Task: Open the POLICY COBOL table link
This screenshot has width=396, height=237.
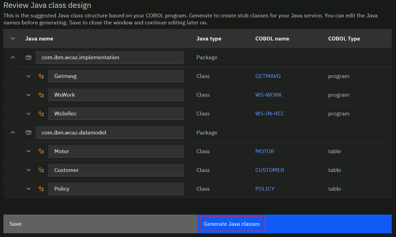Action: click(265, 189)
